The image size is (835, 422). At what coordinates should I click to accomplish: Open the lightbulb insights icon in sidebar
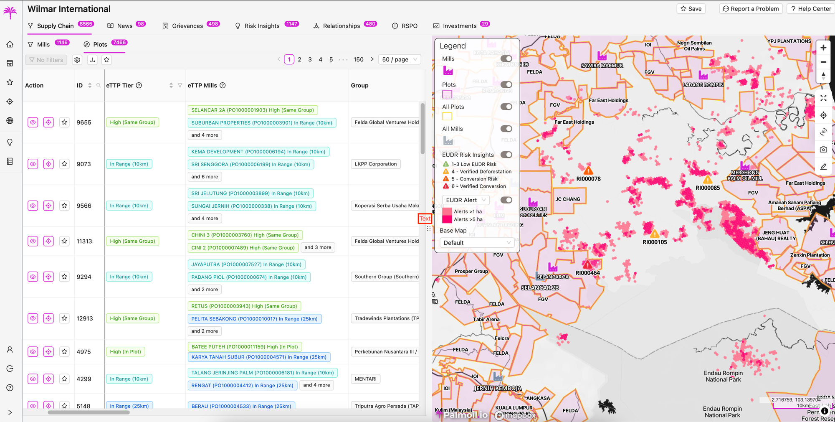[x=10, y=142]
